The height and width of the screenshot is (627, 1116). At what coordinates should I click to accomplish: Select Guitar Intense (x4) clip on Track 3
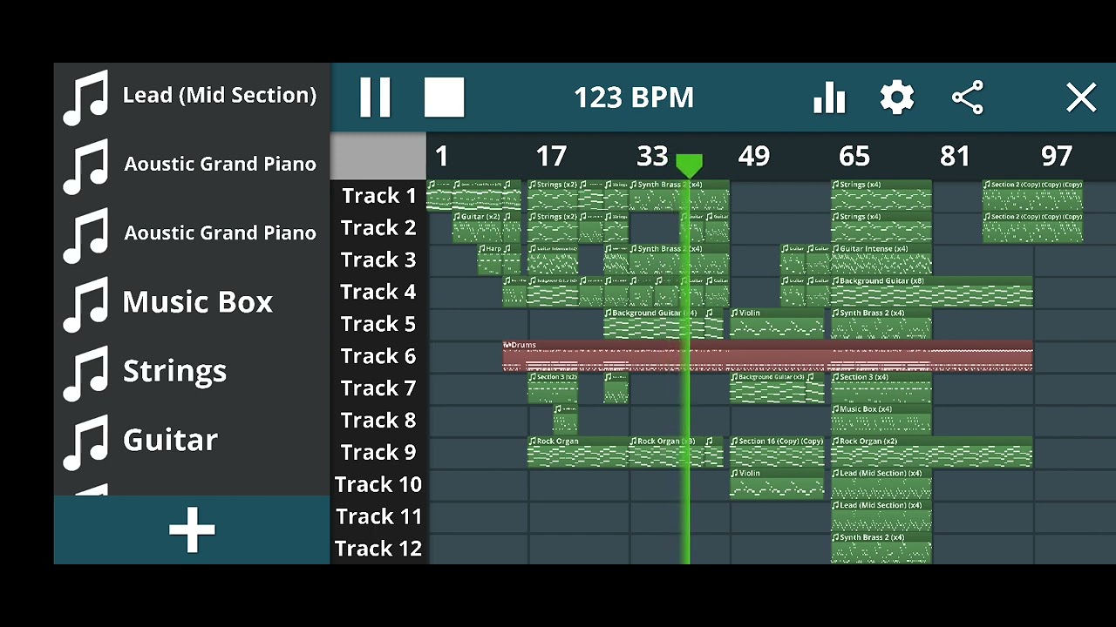pos(881,260)
